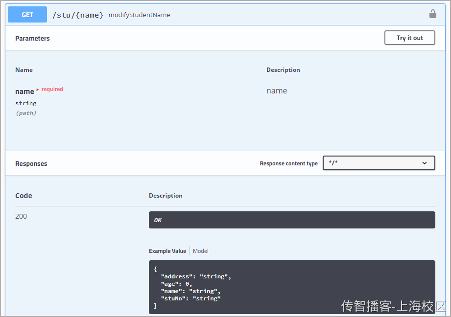The width and height of the screenshot is (451, 317).
Task: Click the string type text
Action: [26, 103]
